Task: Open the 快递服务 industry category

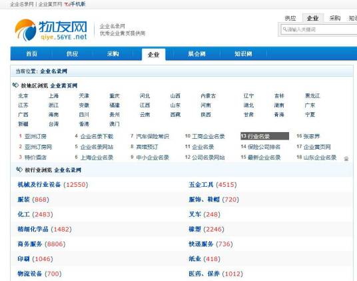Action: [201, 244]
